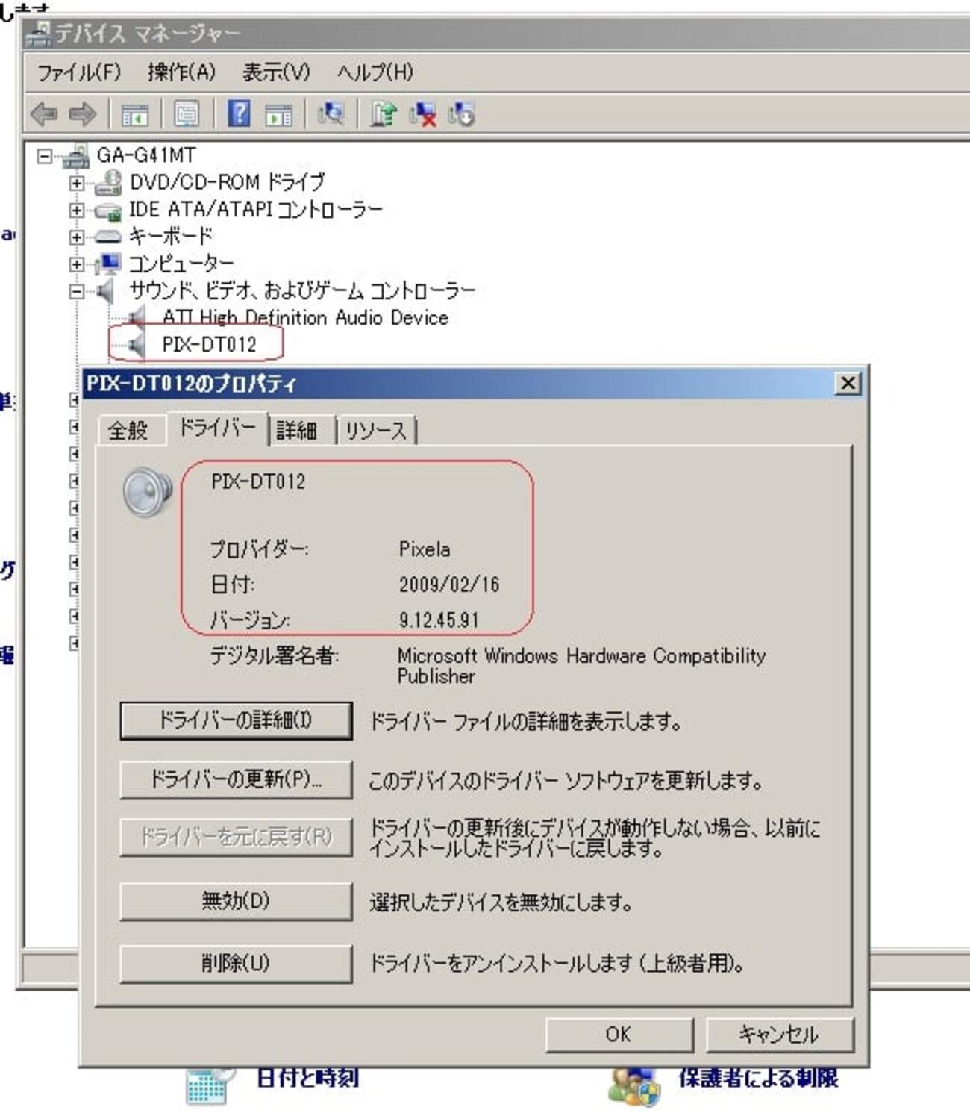Click the Uninstall device red-X icon
This screenshot has width=970, height=1116.
point(422,114)
